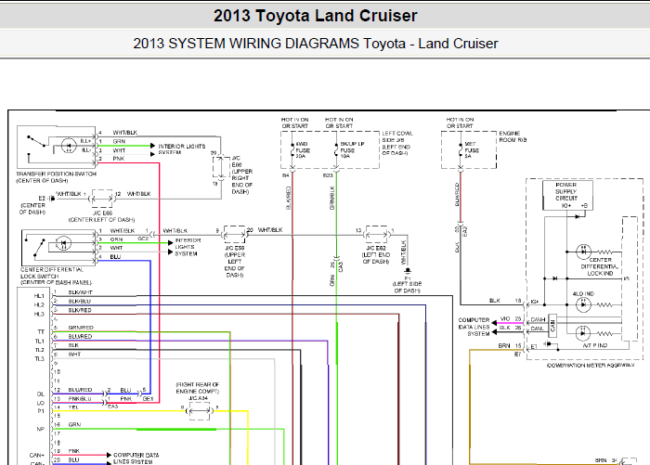Click the "CENTER DIFFERENTIAL LOCK IND" label
The height and width of the screenshot is (465, 650).
pyautogui.click(x=600, y=266)
